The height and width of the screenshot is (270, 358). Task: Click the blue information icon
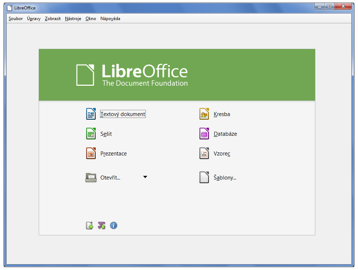(114, 226)
